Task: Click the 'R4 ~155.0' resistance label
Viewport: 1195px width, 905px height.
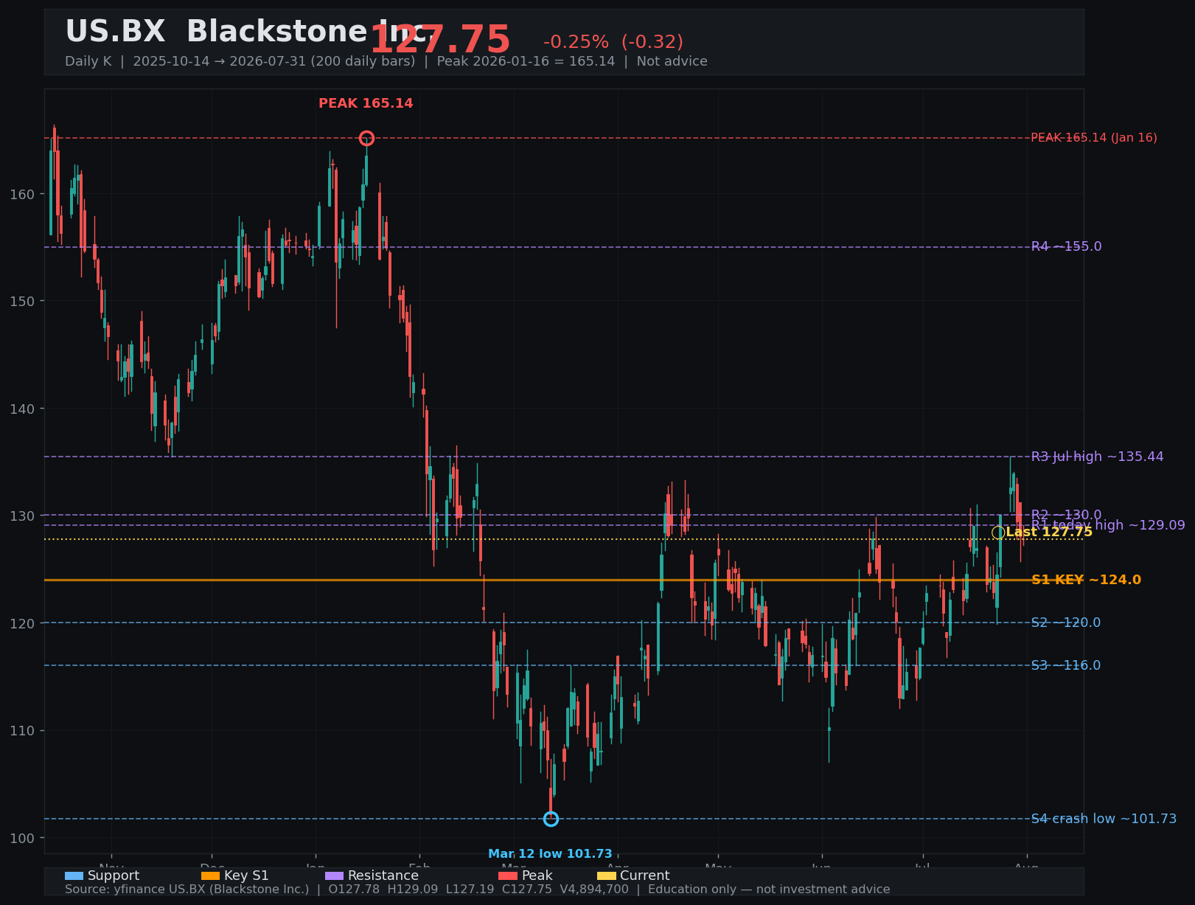Action: (x=1066, y=246)
